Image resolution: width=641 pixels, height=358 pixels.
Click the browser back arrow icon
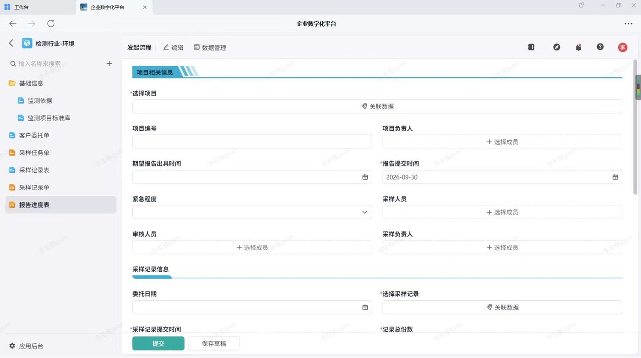coord(13,24)
